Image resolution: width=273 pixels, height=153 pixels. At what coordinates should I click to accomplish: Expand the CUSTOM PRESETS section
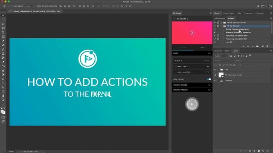coord(209,90)
